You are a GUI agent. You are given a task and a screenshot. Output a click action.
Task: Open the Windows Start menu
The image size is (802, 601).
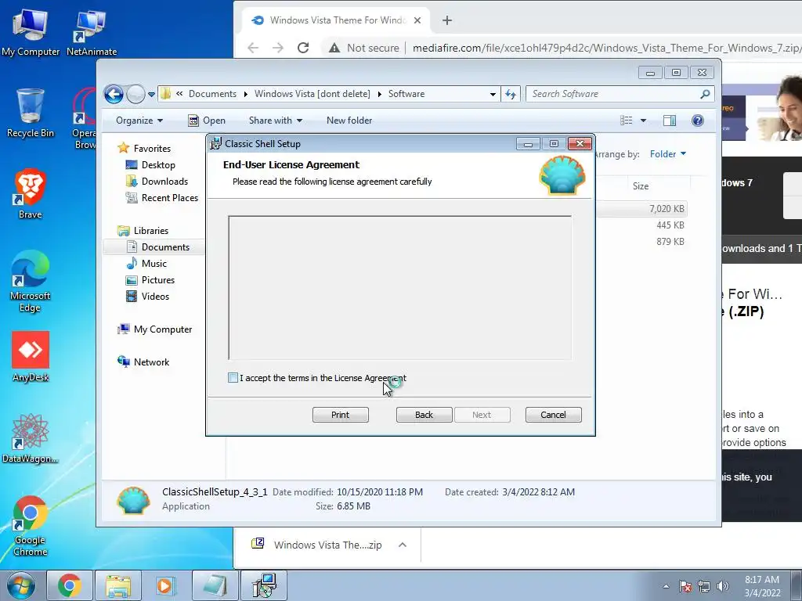click(x=21, y=585)
